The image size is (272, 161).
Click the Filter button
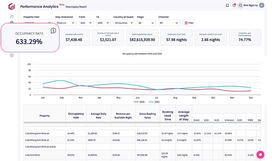(x=189, y=23)
